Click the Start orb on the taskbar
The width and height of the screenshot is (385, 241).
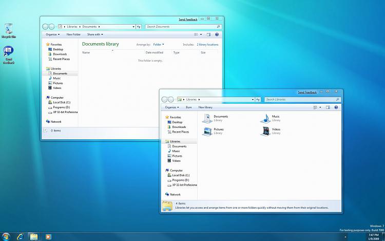[6, 236]
